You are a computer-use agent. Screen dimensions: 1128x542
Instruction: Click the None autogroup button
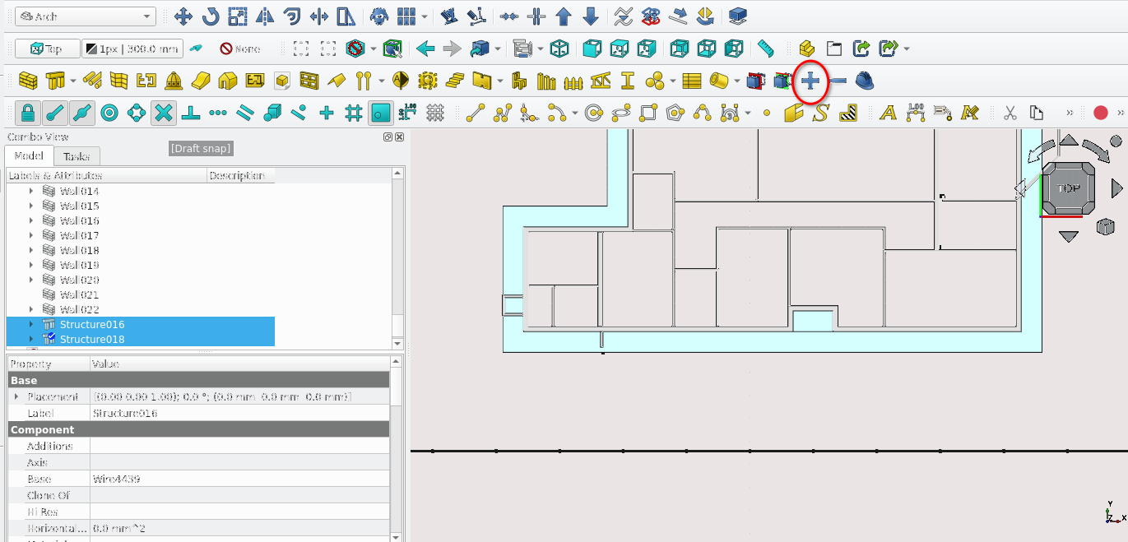240,49
